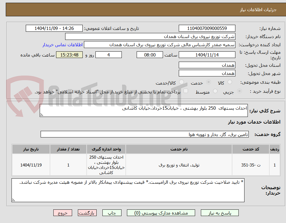Screen dimensions: 286x223
Task: Toggle the اسناد خزانه اسلامی payment checkbox
Action: click(x=186, y=91)
